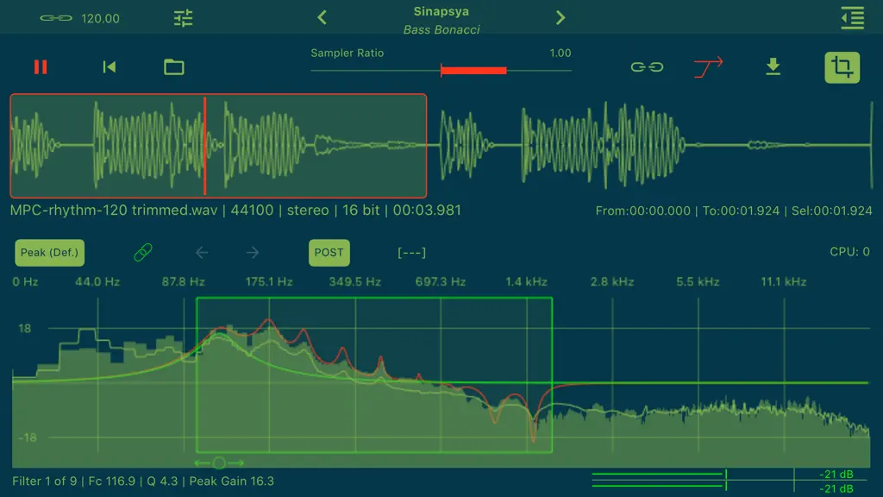Toggle the green filter link icon

point(143,252)
